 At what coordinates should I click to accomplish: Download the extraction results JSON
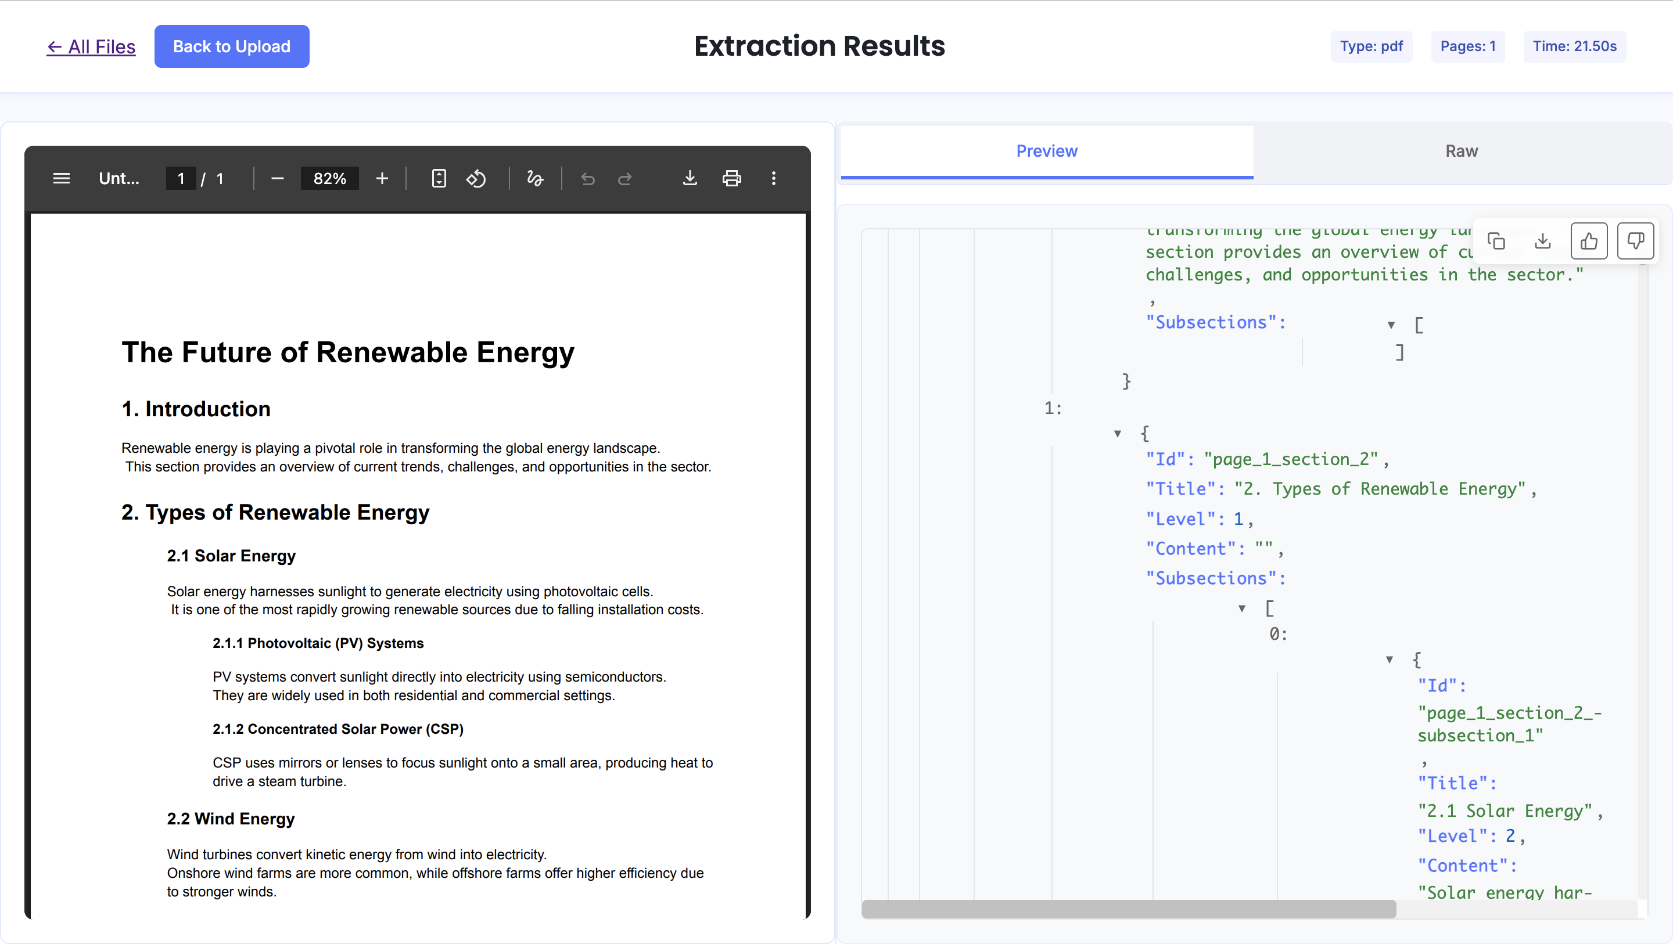click(x=1542, y=242)
